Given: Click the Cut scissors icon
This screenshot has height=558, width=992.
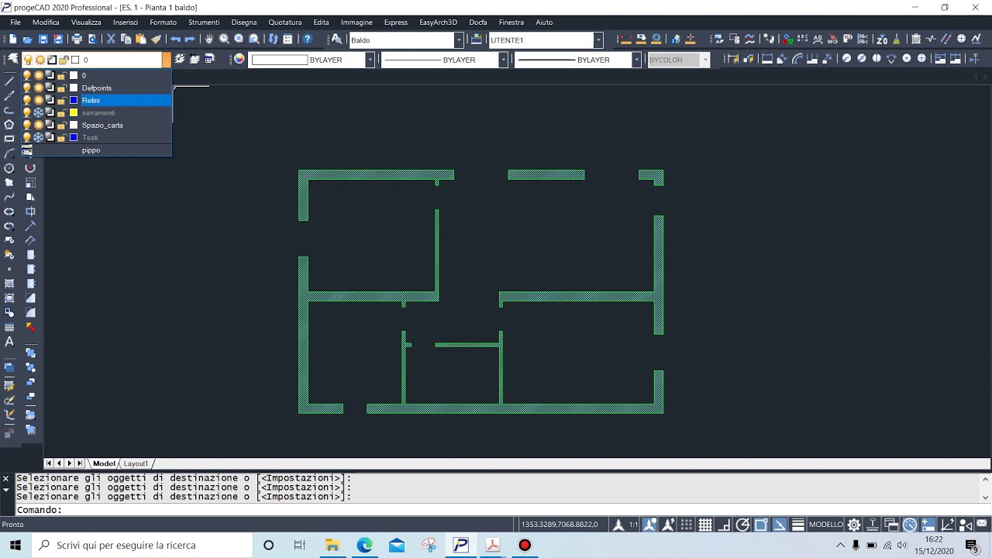Looking at the screenshot, I should click(111, 40).
